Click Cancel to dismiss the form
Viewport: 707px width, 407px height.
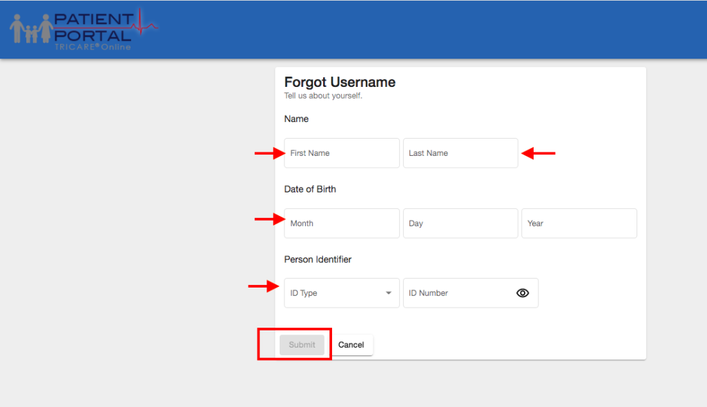[x=351, y=344]
